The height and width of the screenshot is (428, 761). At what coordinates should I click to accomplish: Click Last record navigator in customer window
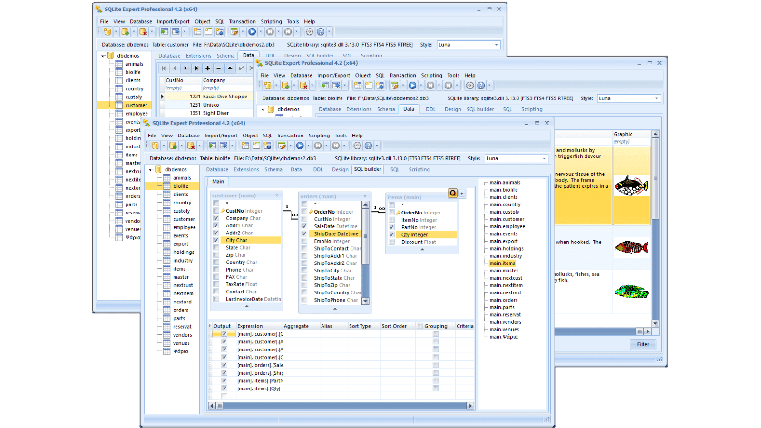pos(196,68)
